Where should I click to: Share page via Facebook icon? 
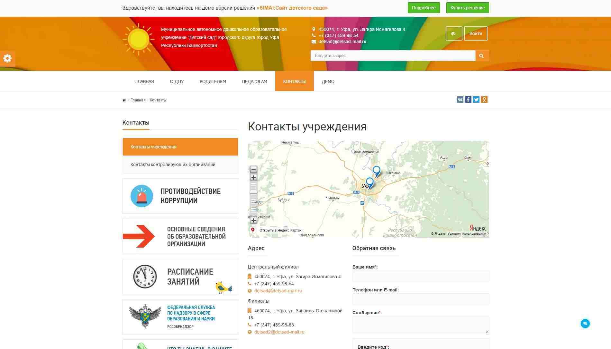click(x=468, y=99)
